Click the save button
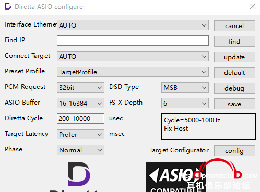The width and height of the screenshot is (260, 192). click(x=234, y=104)
